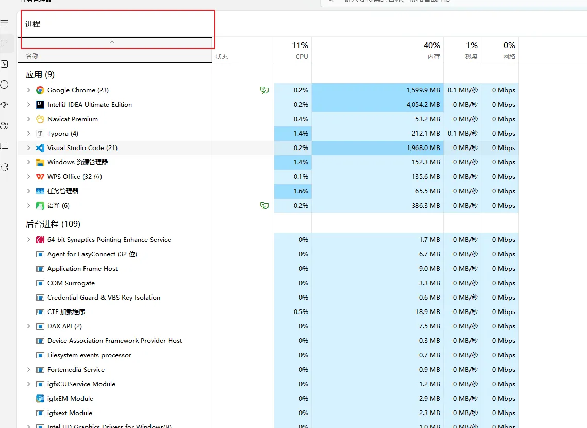Expand 64-bit Synaptics Pointing Enhance Service

[28, 240]
